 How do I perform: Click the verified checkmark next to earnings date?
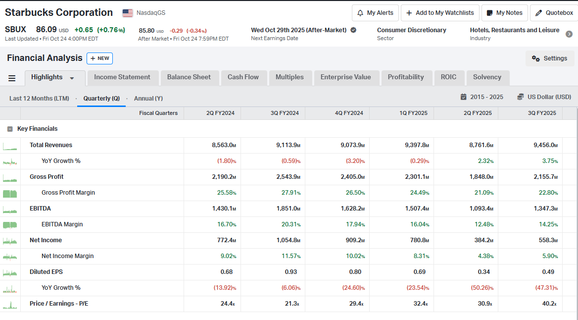353,30
